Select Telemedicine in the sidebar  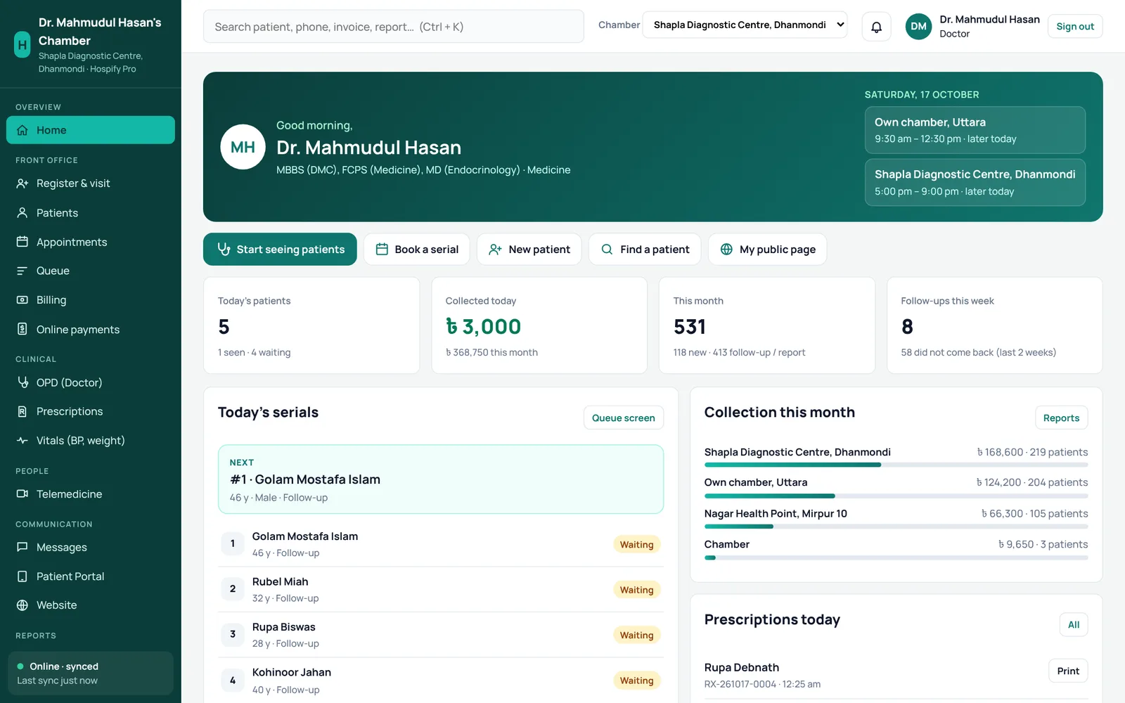(x=91, y=494)
